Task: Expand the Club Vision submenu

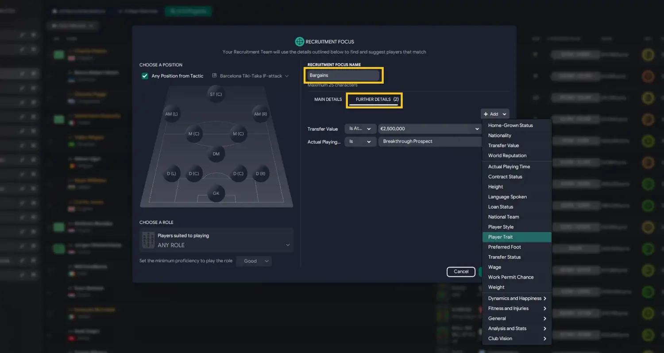Action: point(517,338)
